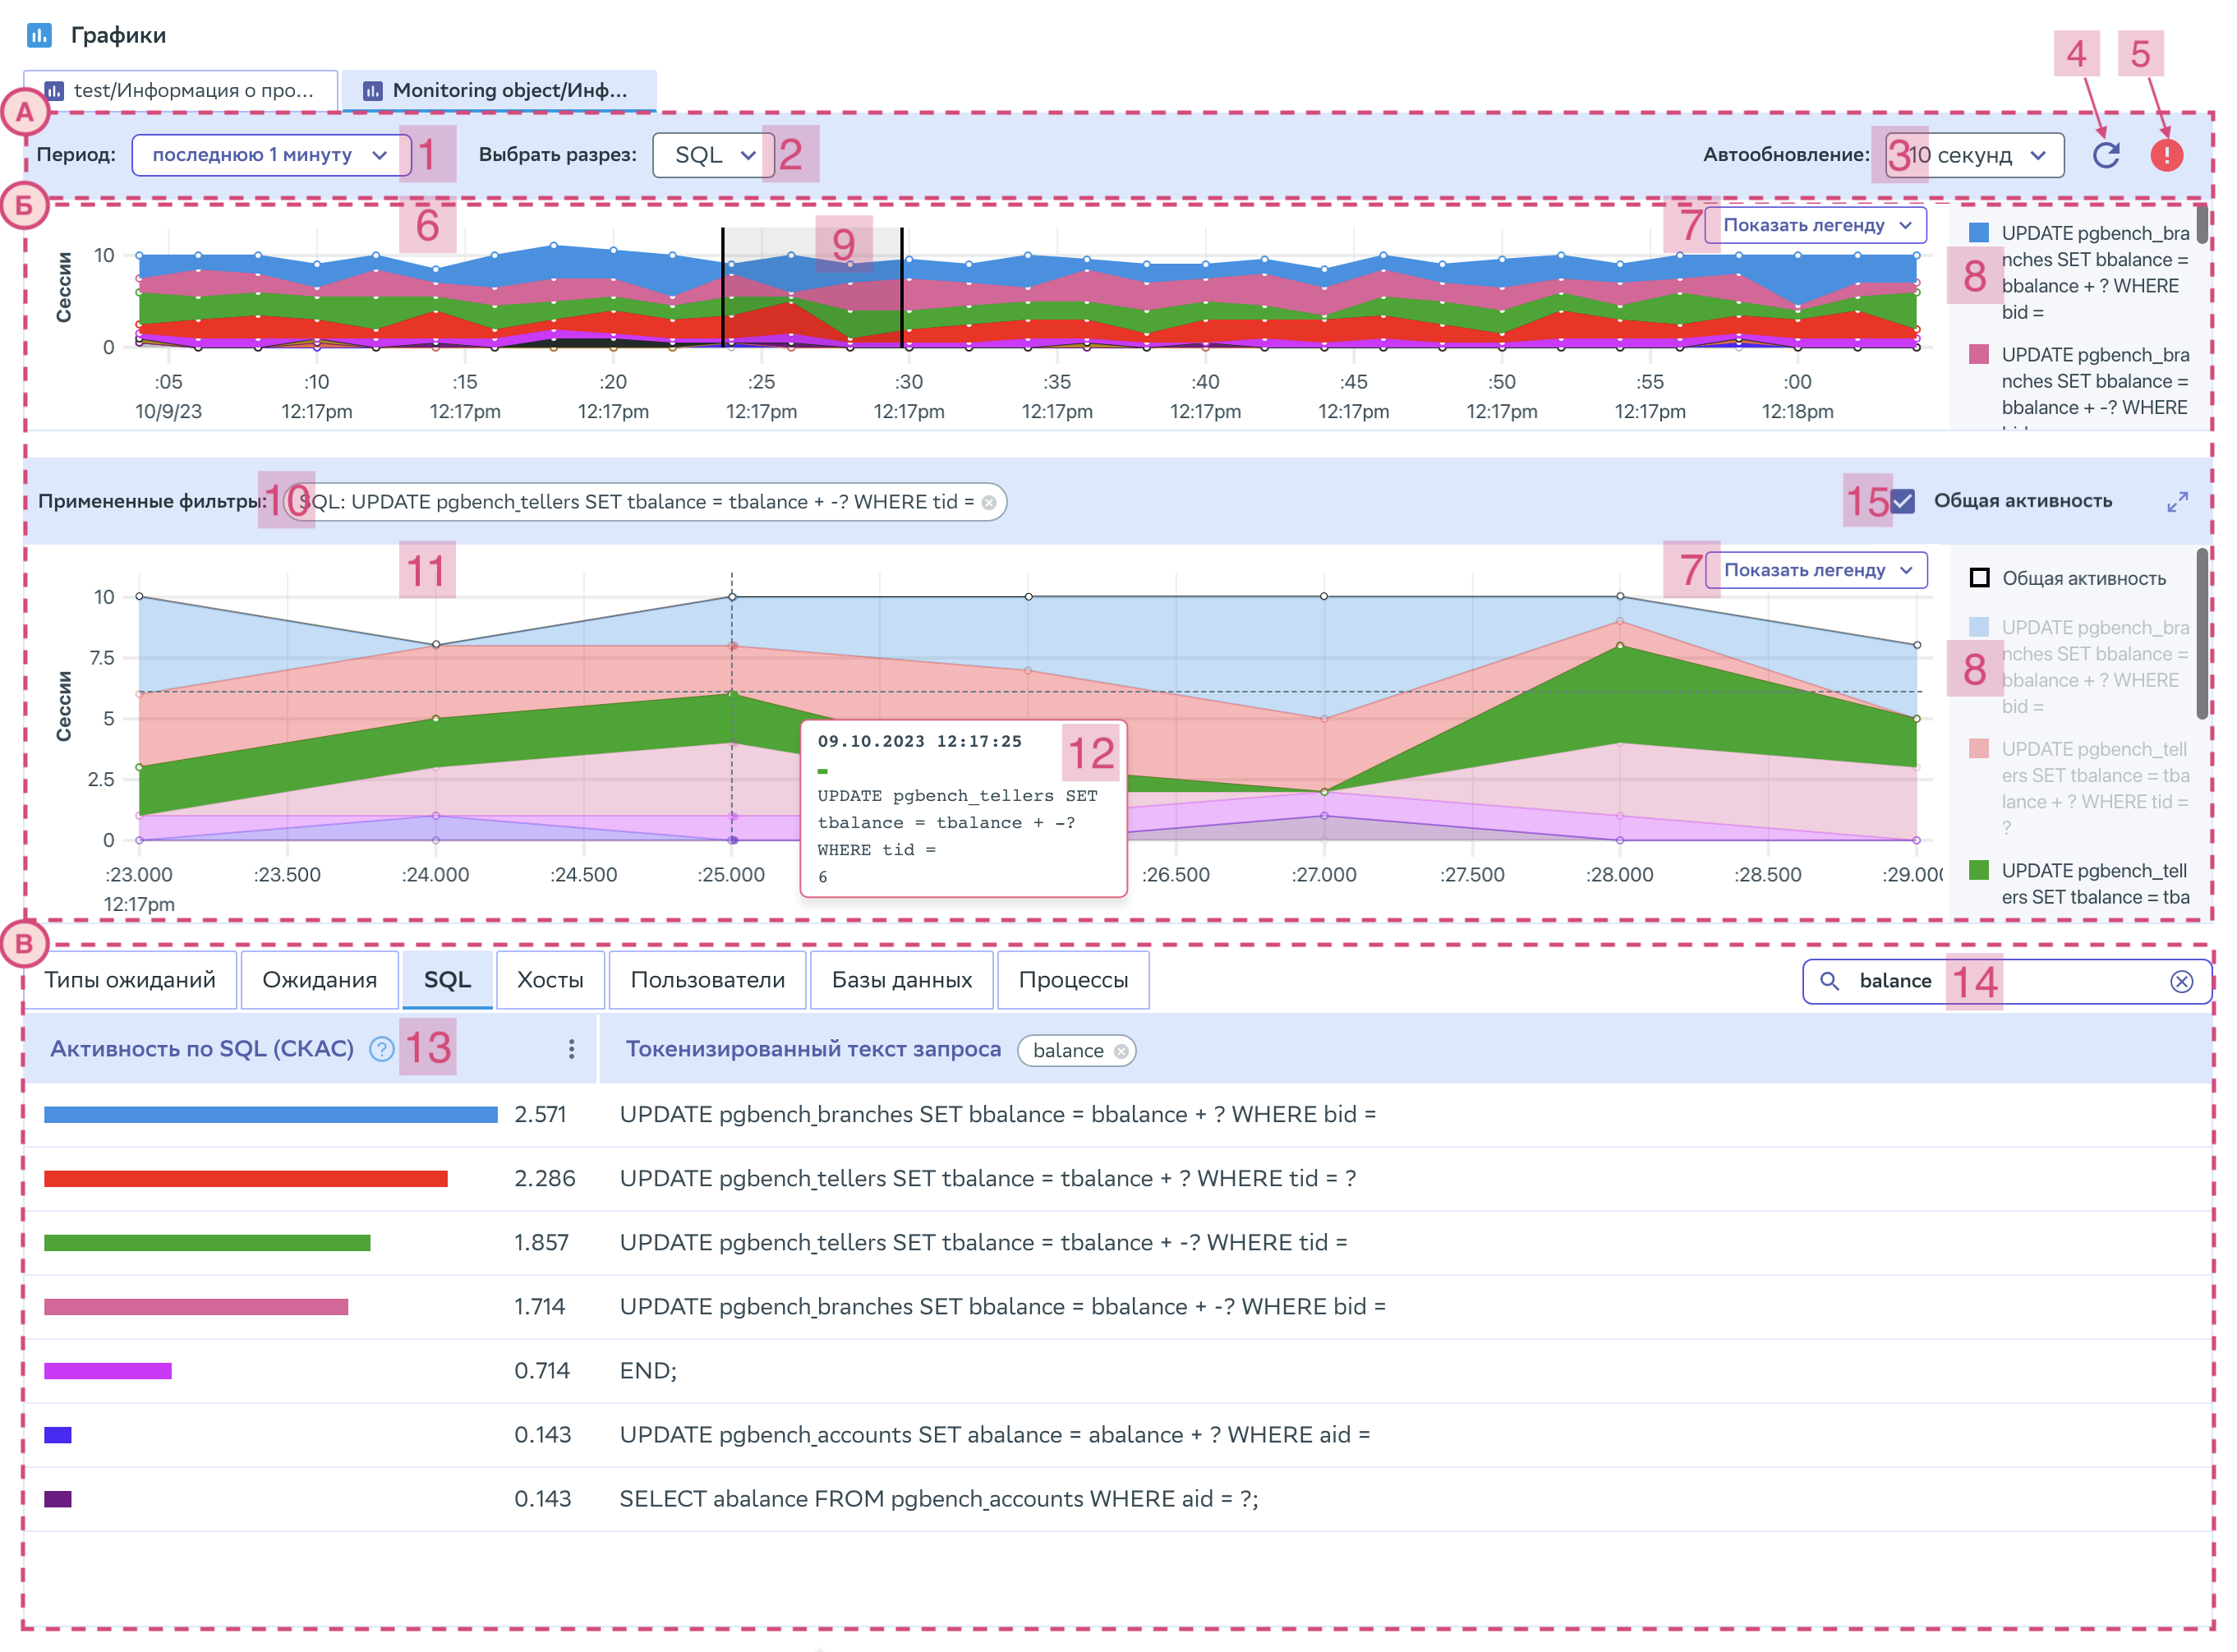This screenshot has width=2237, height=1652.
Task: Clear the balance search field
Action: [2181, 981]
